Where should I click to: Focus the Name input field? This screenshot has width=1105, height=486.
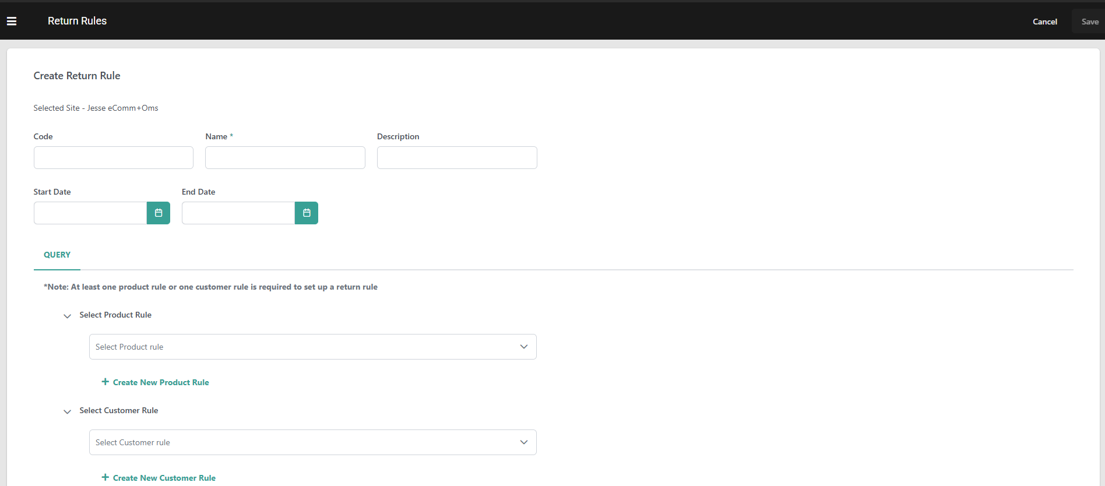pyautogui.click(x=285, y=157)
